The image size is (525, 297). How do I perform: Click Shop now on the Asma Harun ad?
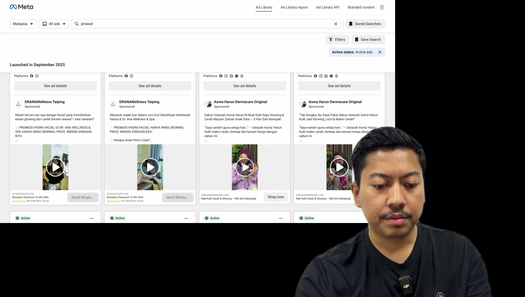pos(276,197)
